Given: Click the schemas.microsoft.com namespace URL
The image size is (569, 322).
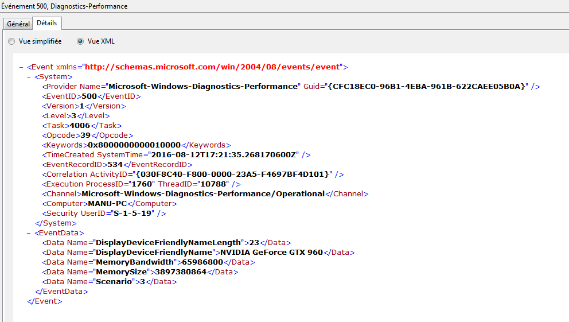Looking at the screenshot, I should click(x=212, y=67).
